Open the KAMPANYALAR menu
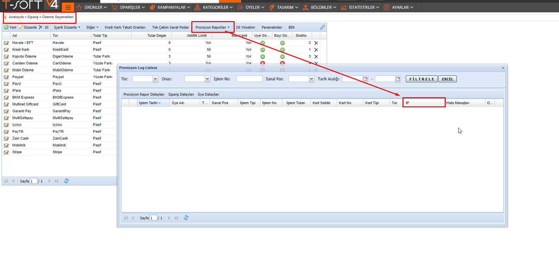The width and height of the screenshot is (559, 258). click(170, 7)
